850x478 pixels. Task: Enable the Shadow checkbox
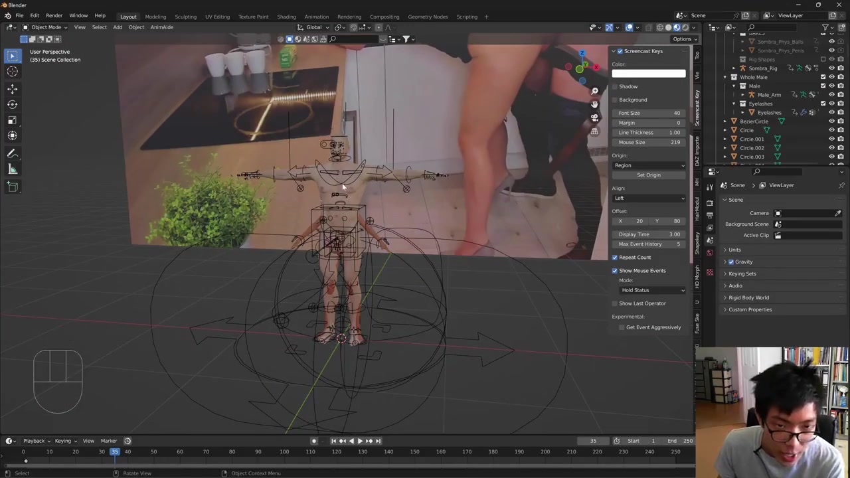click(615, 86)
